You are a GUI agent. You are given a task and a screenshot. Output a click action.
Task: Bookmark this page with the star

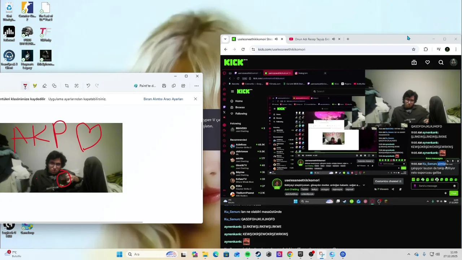414,49
